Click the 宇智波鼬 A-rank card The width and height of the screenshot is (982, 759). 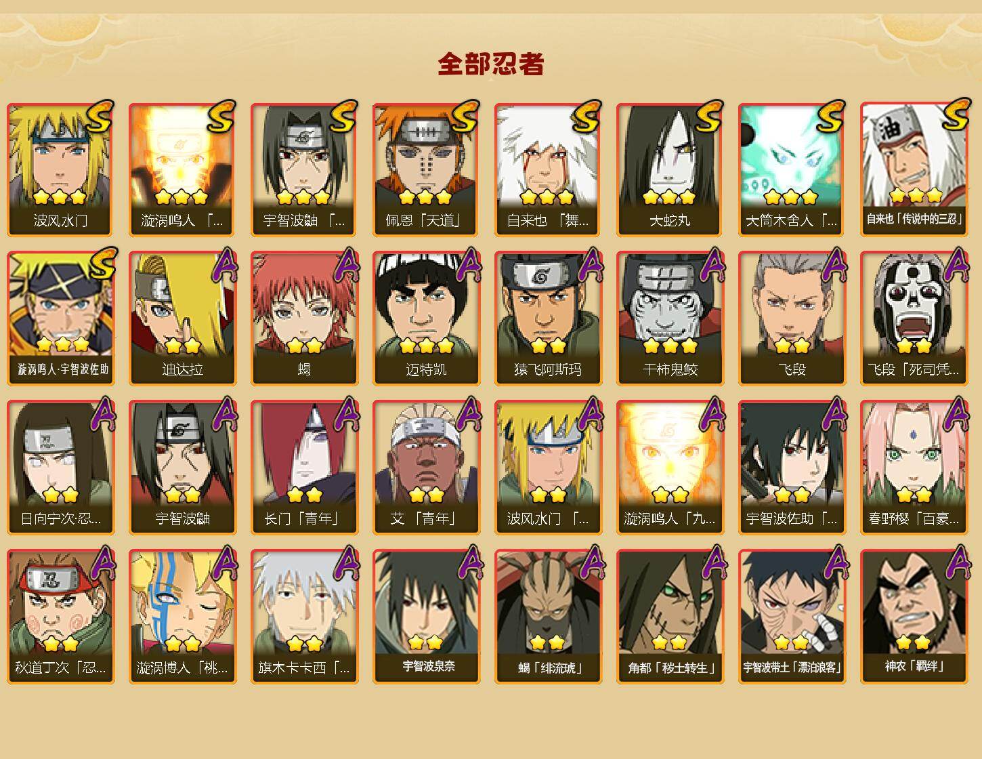[182, 468]
